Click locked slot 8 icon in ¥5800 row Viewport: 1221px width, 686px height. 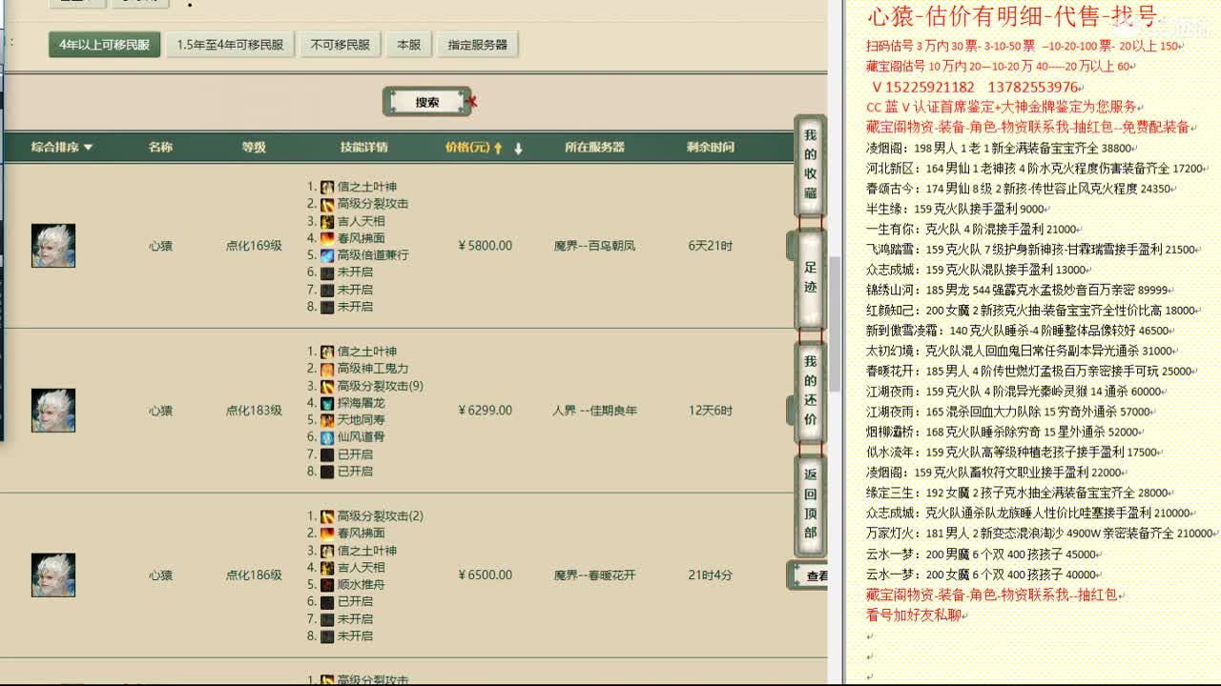coord(327,307)
